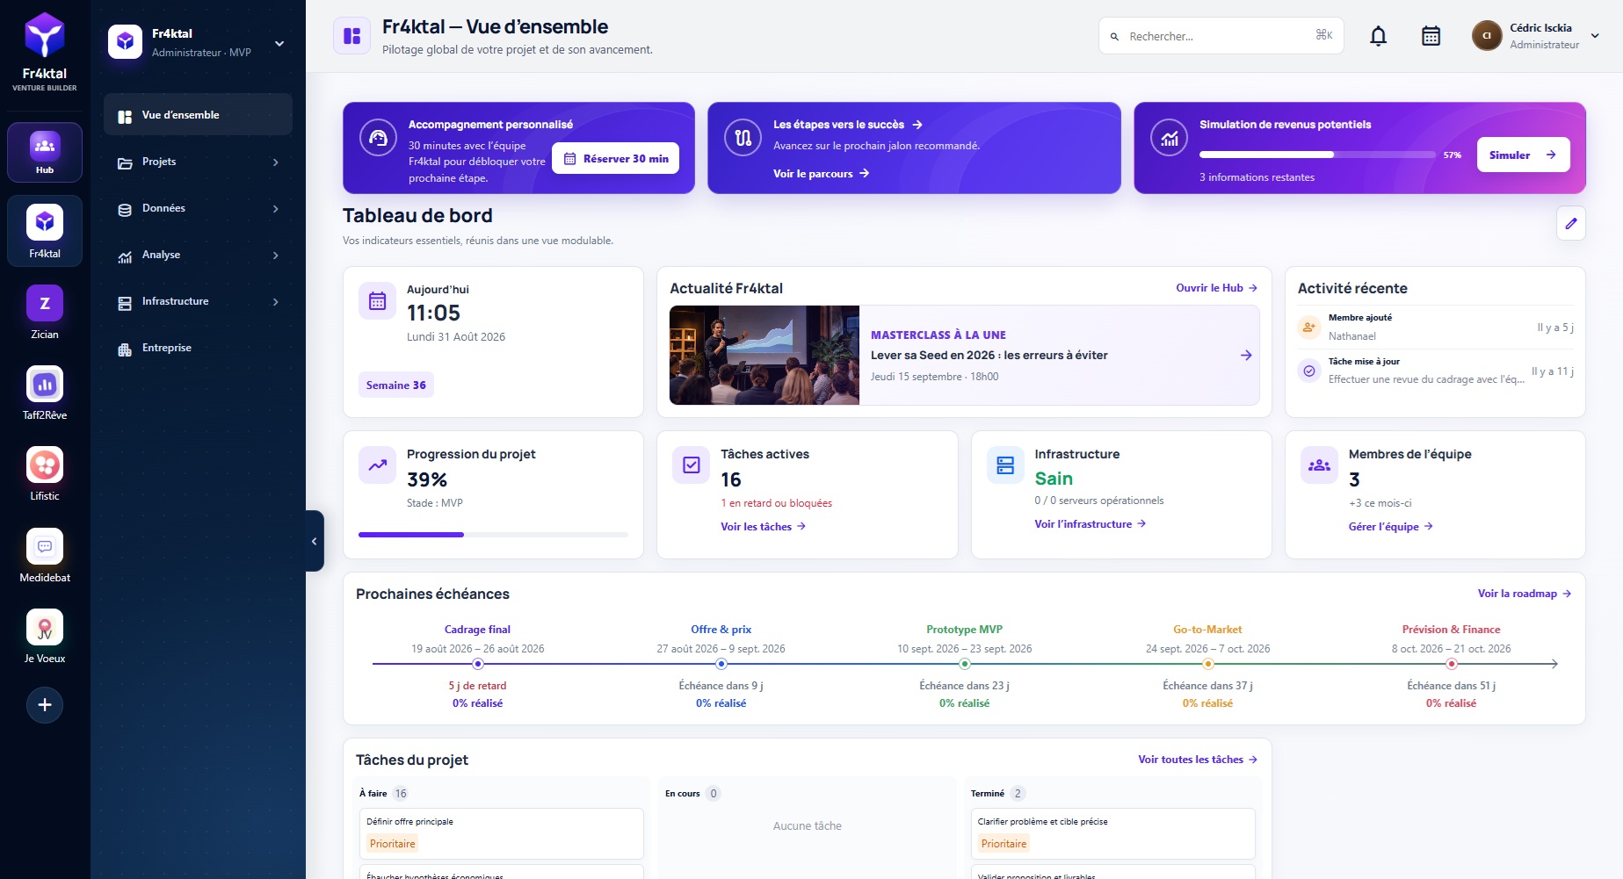
Task: Click the Ouvrir le Hub link
Action: 1217,288
